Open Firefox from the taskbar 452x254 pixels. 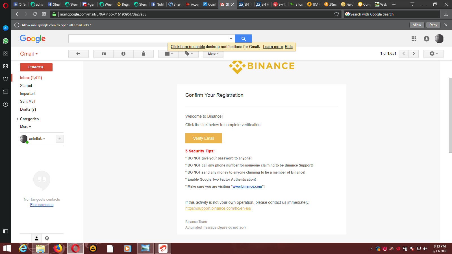tap(58, 248)
